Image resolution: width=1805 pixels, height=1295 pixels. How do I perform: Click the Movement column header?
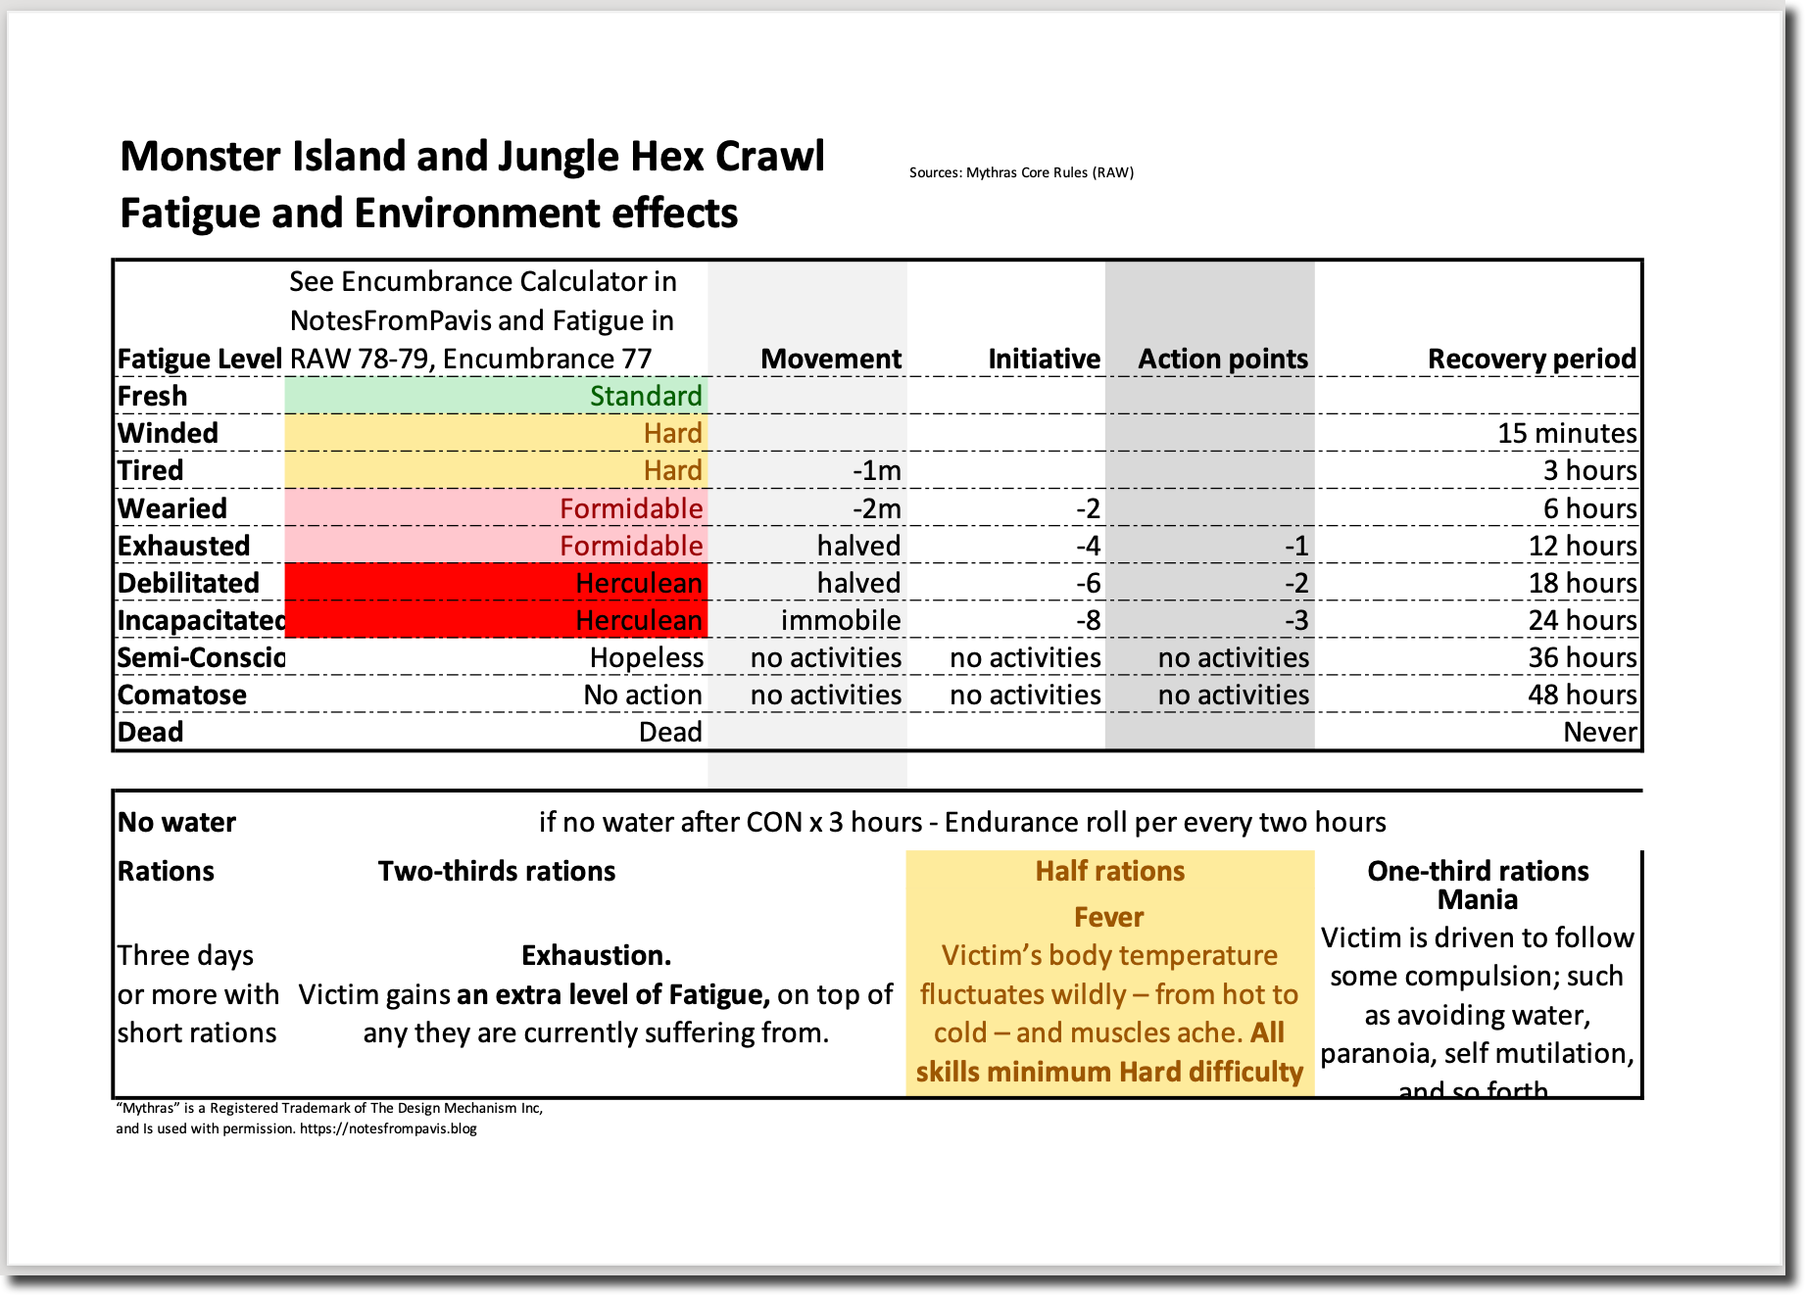click(x=830, y=359)
